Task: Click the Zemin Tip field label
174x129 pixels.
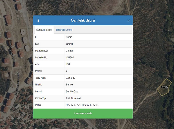Action: [41, 98]
